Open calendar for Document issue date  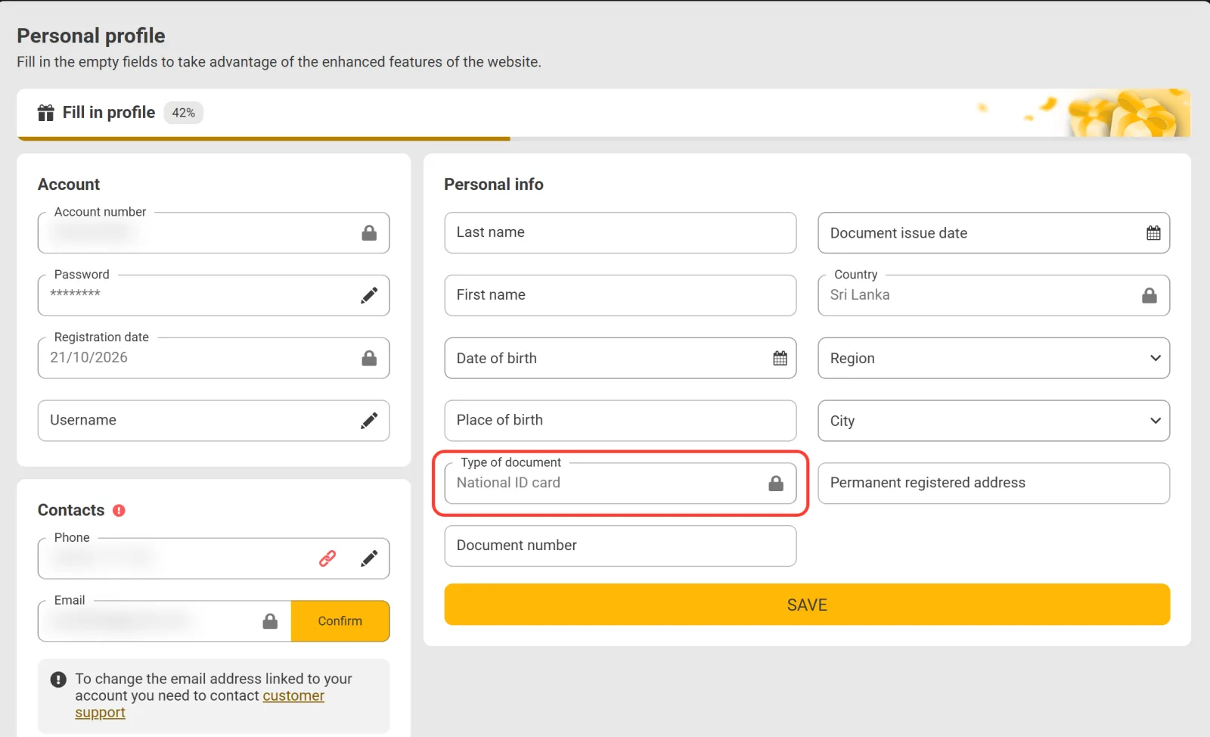(x=1153, y=233)
